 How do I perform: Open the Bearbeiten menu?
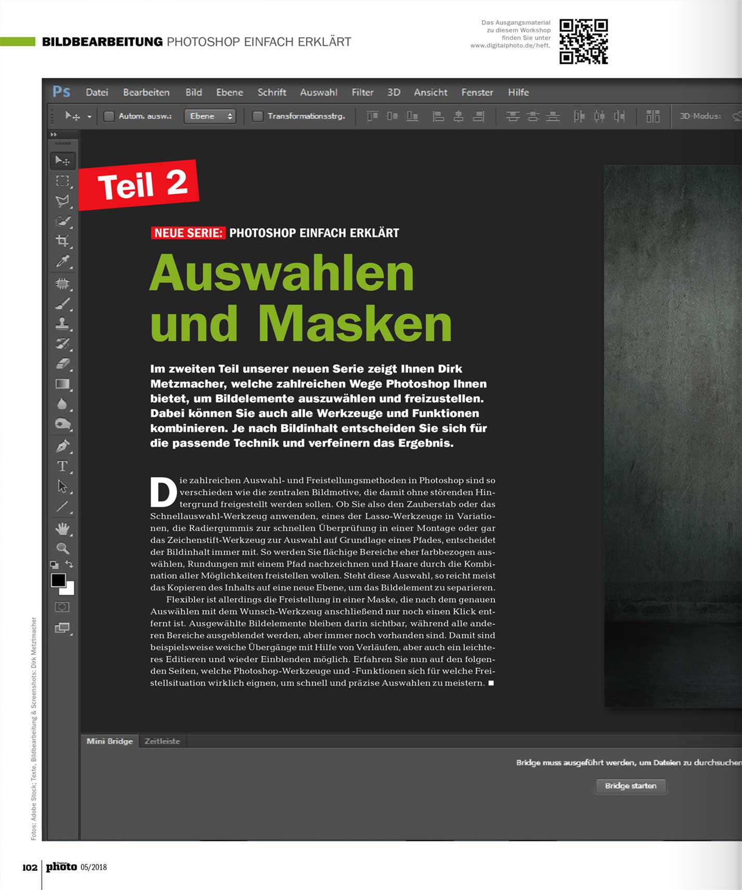pyautogui.click(x=146, y=92)
